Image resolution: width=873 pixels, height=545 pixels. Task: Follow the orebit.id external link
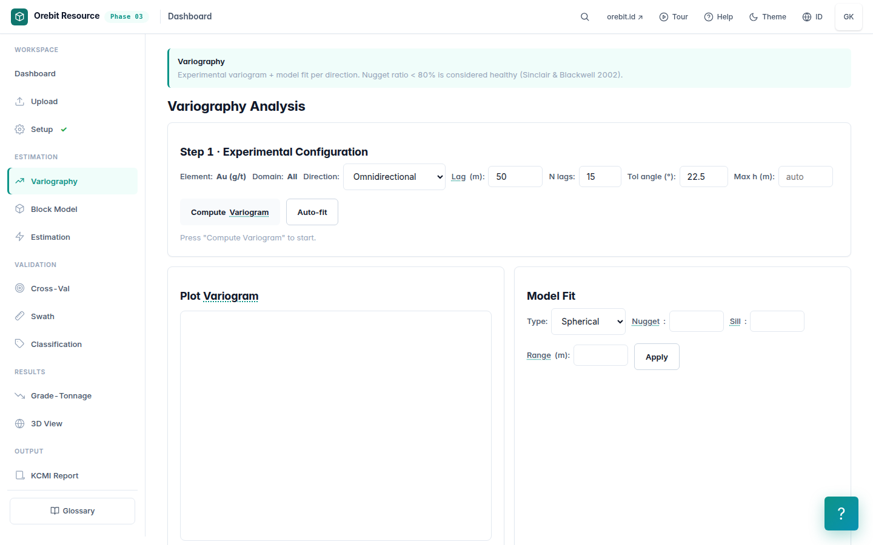point(624,17)
